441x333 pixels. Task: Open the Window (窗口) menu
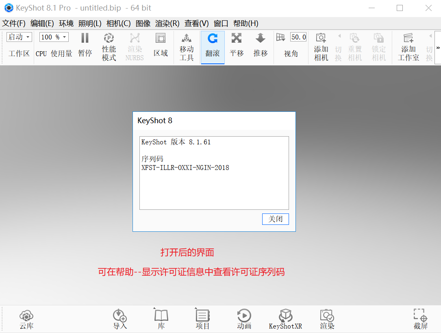coord(221,23)
